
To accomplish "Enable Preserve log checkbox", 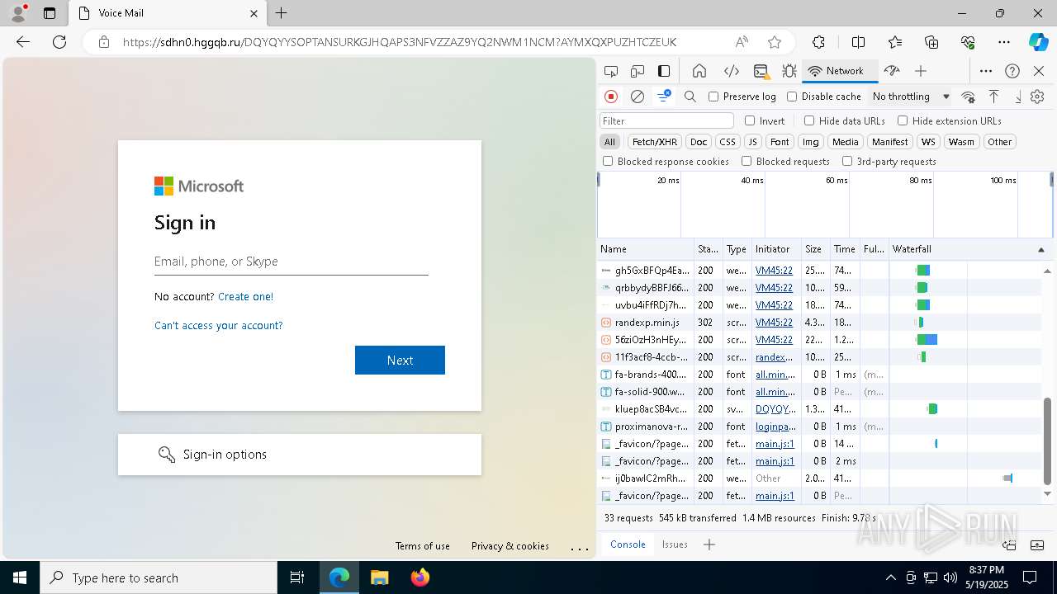I will tap(713, 97).
